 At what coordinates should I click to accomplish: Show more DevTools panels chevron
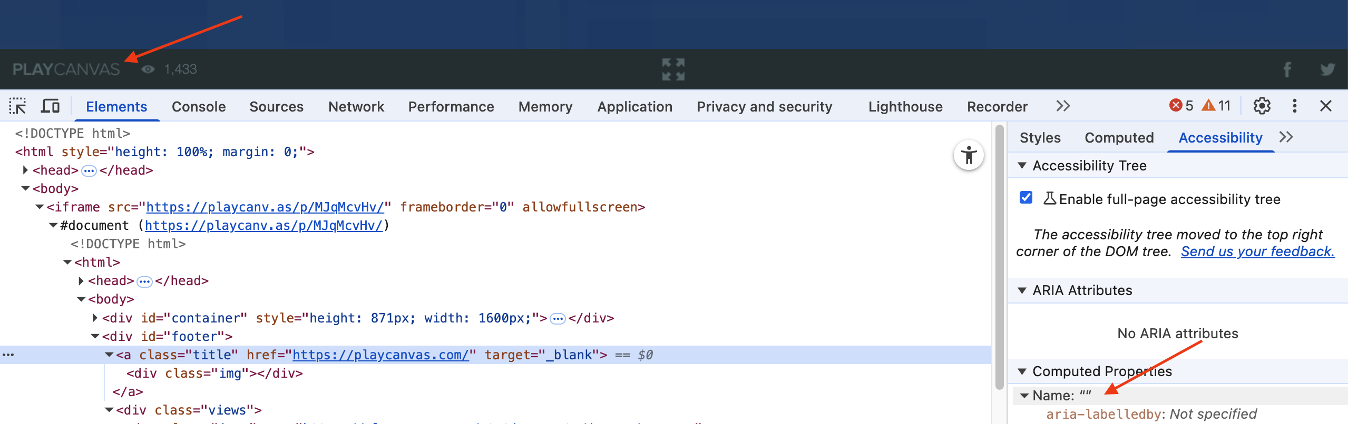click(1063, 106)
